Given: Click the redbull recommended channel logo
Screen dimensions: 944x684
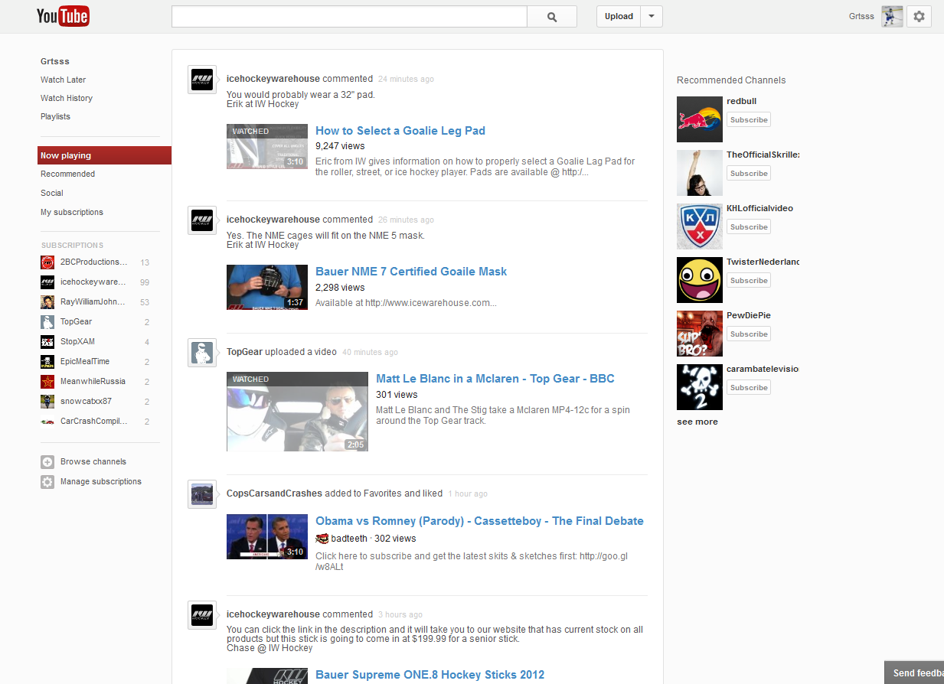Looking at the screenshot, I should [x=700, y=119].
